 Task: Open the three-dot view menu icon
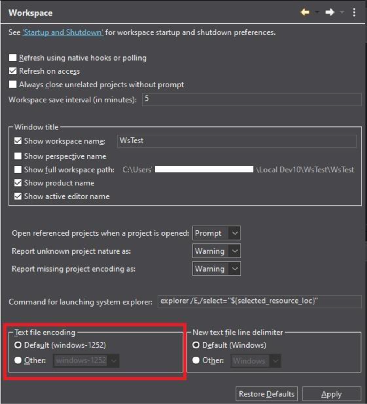[x=354, y=12]
